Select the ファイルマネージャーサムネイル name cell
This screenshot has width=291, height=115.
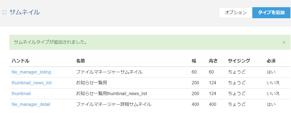point(109,72)
